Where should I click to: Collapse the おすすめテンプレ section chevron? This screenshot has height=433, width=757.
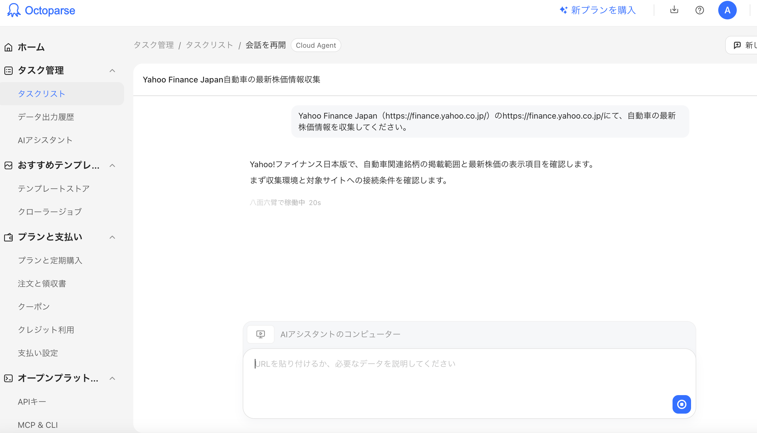tap(112, 165)
